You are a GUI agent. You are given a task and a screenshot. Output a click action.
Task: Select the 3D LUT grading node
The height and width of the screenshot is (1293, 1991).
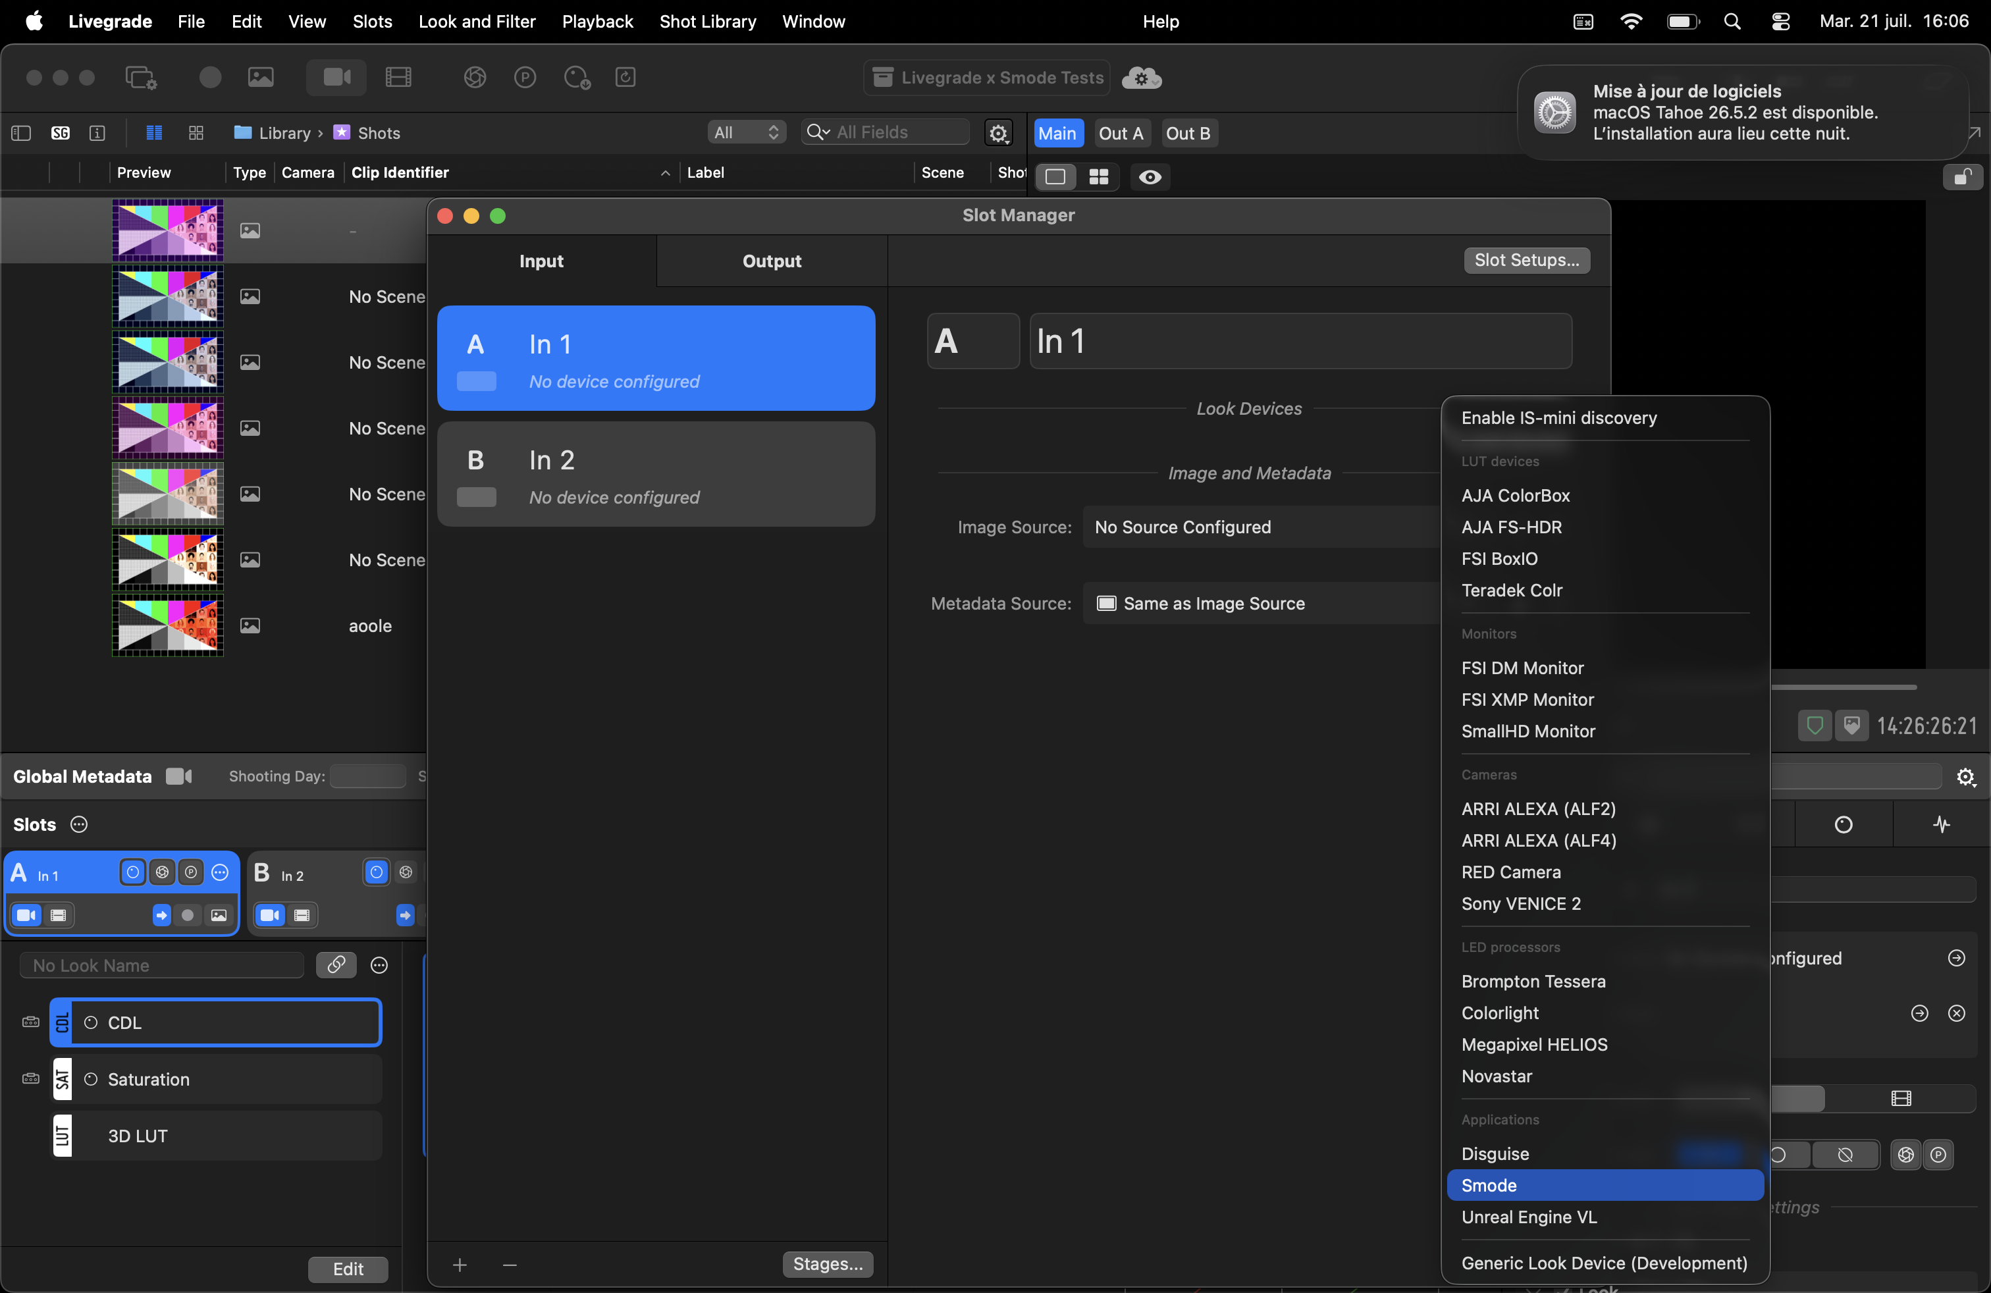point(216,1136)
